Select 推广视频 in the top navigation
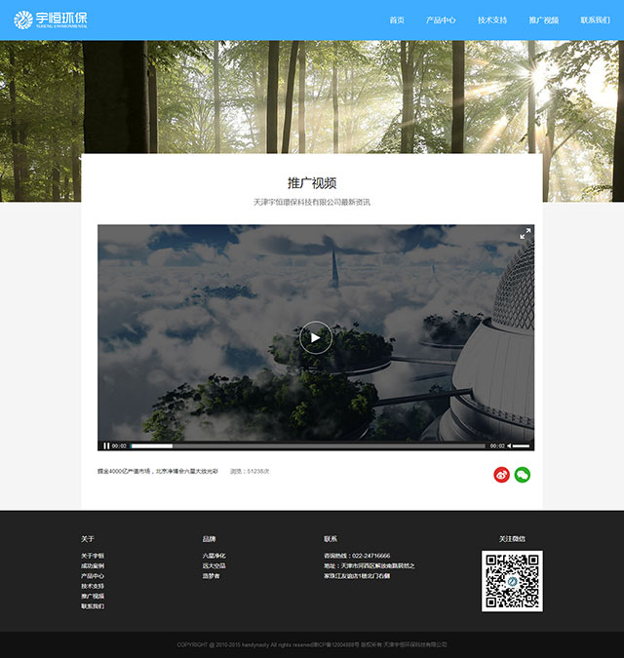 click(x=544, y=20)
